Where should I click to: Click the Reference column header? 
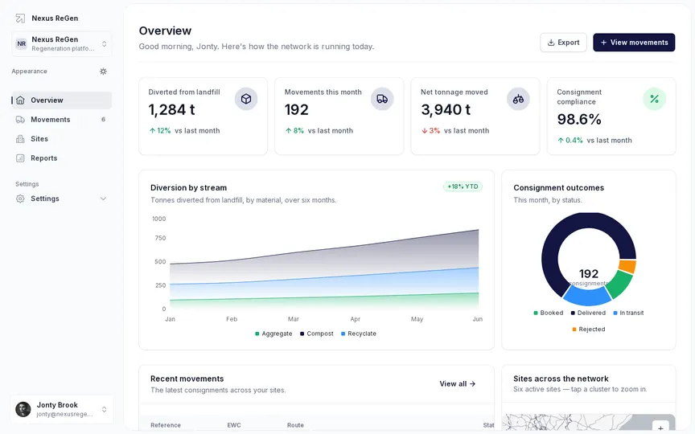click(x=166, y=425)
